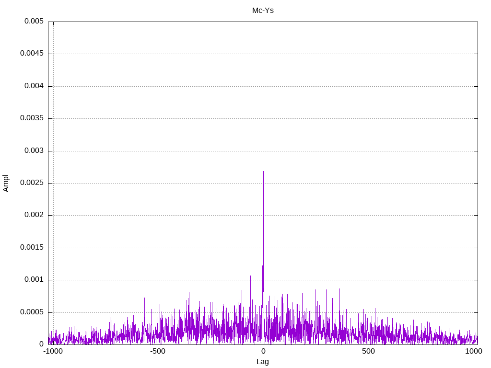Click the chart title Mc-Ys

point(263,10)
